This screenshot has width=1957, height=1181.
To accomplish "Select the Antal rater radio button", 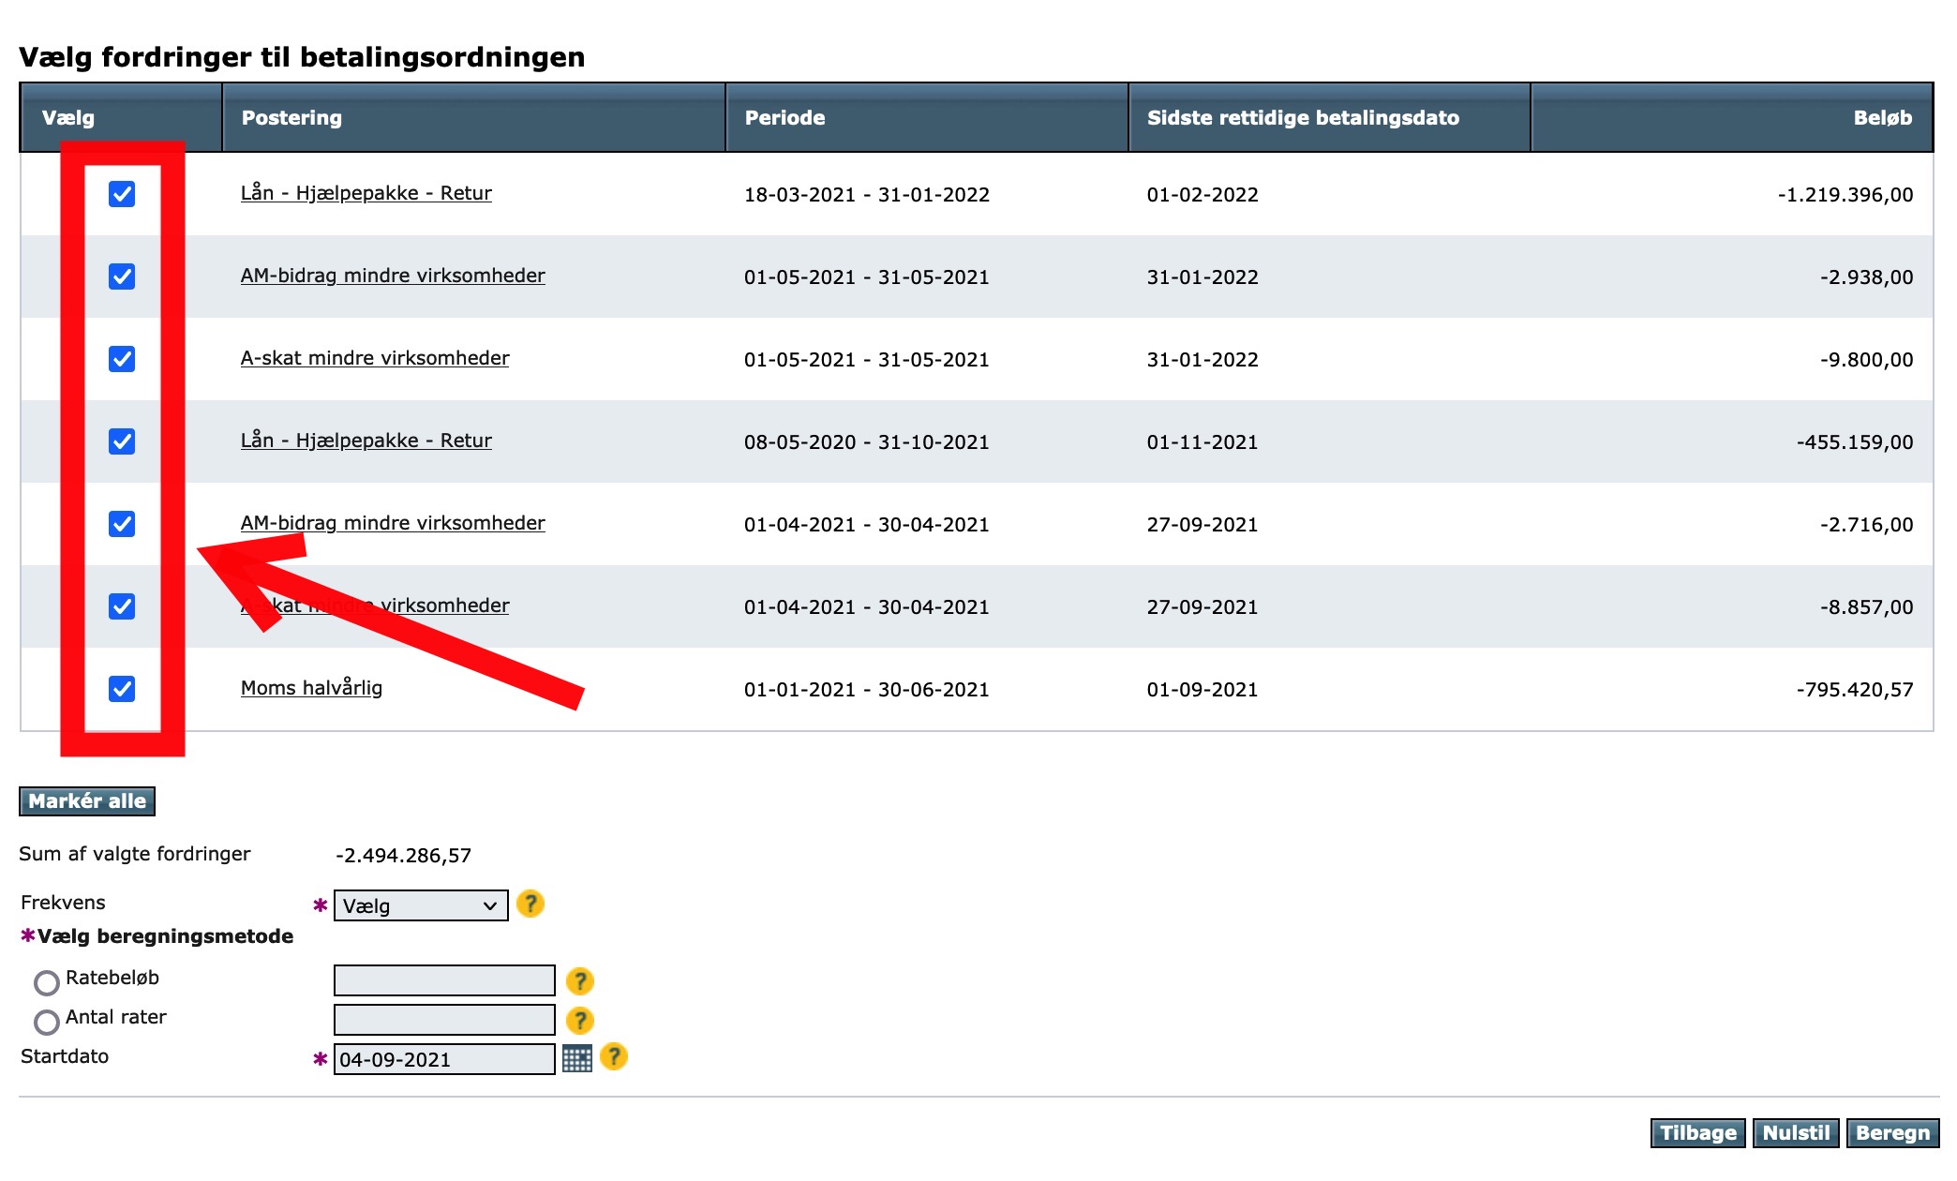I will [x=47, y=1022].
